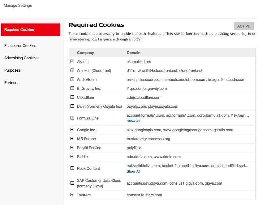
Task: Click the ACTIVE status button
Action: (x=243, y=26)
